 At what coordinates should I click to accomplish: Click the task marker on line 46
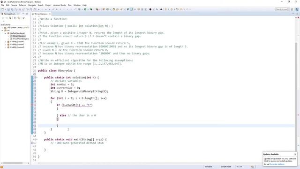tap(32, 143)
